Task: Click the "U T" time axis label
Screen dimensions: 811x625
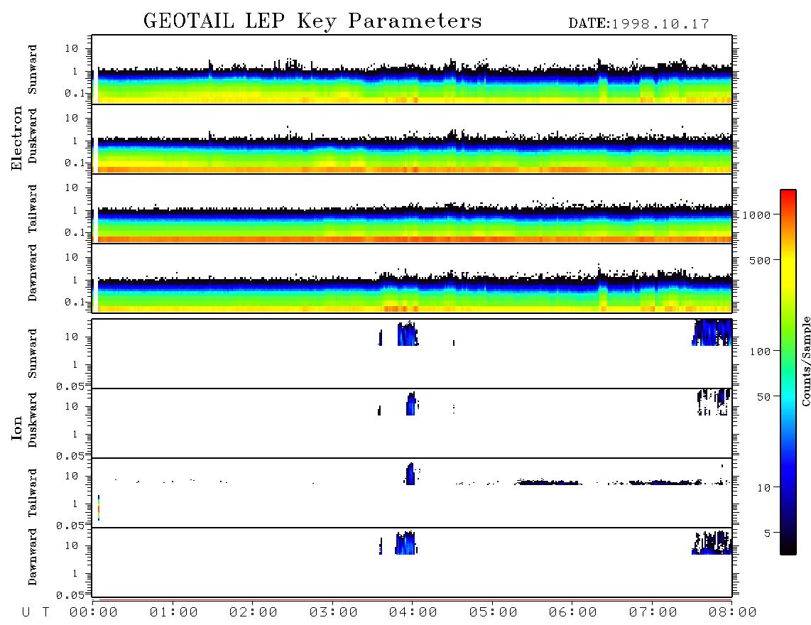Action: click(x=36, y=612)
